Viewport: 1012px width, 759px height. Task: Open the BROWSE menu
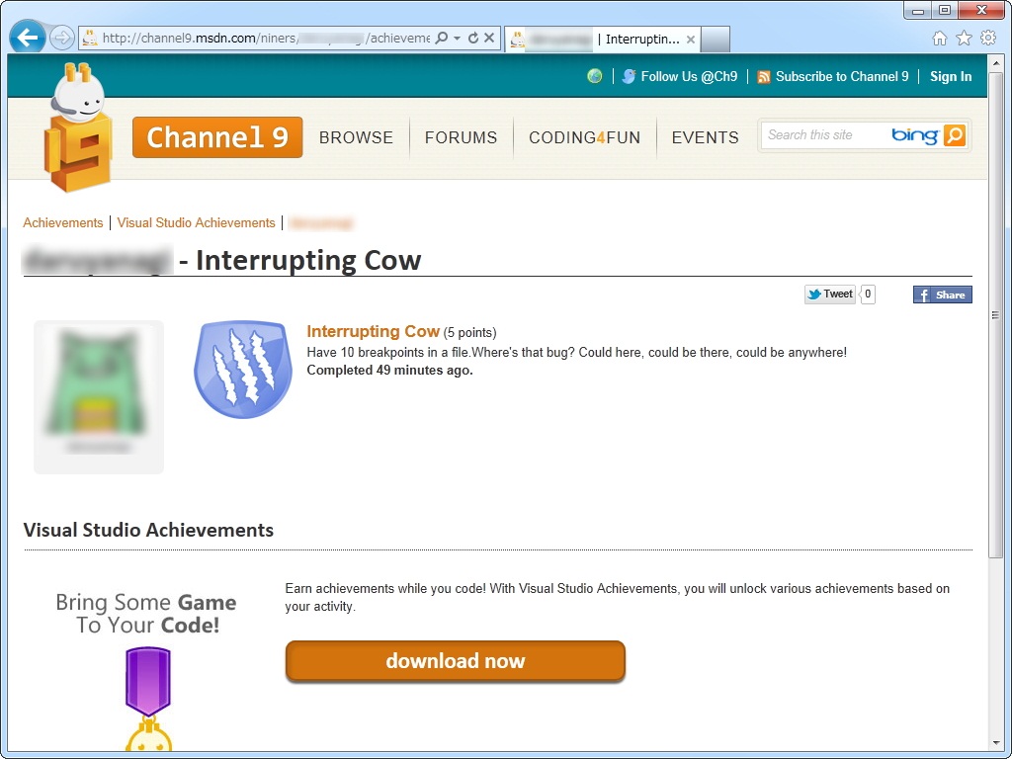357,138
